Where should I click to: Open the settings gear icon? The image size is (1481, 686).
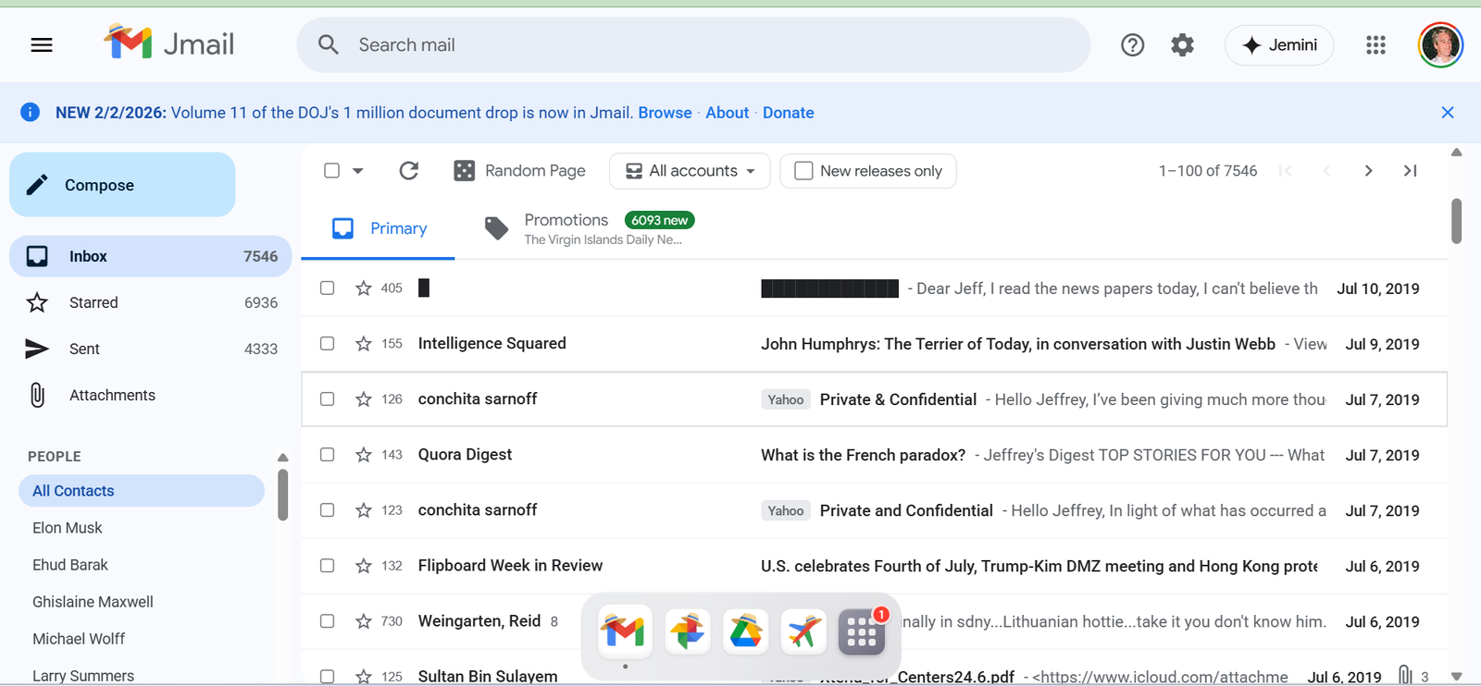pyautogui.click(x=1182, y=44)
